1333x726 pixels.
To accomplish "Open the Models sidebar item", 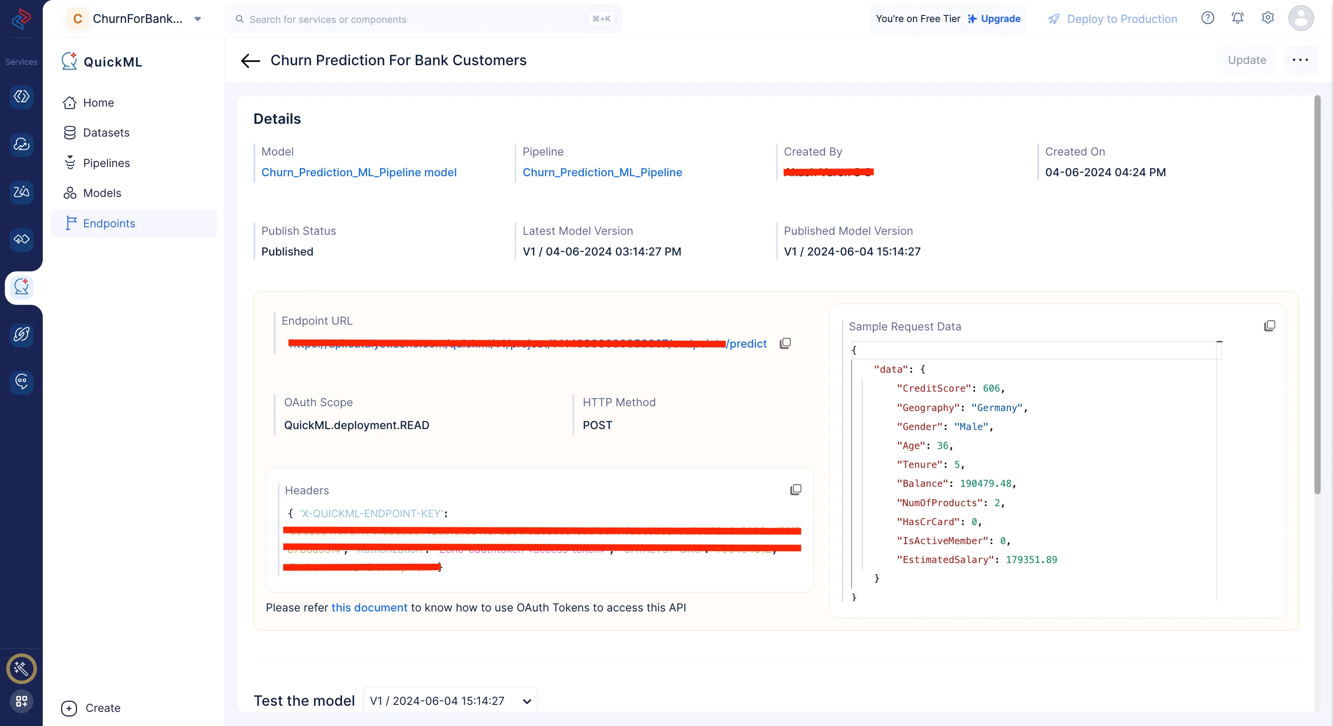I will (102, 193).
